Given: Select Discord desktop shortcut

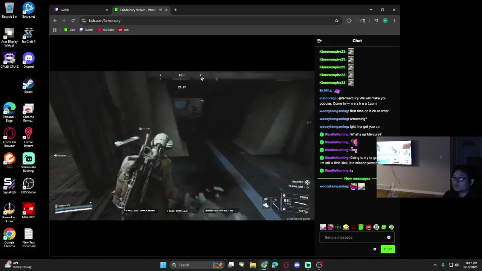Looking at the screenshot, I should (29, 61).
